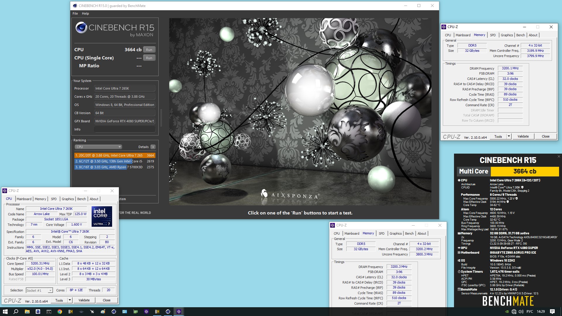This screenshot has width=562, height=316.
Task: Open network status tray icon
Action: pos(514,312)
